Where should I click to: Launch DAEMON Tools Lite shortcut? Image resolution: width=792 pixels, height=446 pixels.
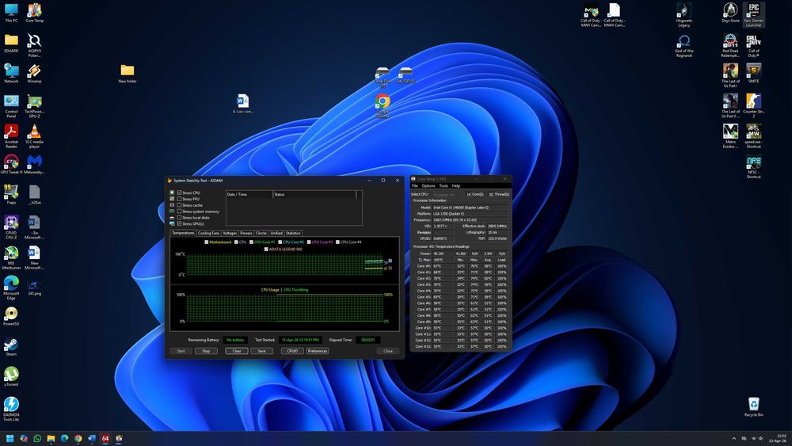(11, 409)
